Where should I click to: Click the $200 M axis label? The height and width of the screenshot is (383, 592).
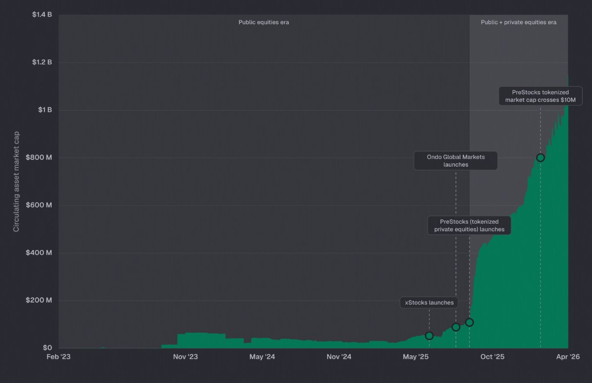tap(39, 300)
